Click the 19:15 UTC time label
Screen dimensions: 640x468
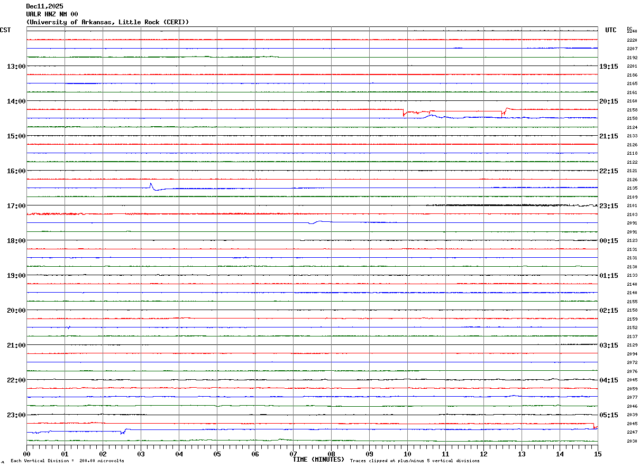(609, 66)
